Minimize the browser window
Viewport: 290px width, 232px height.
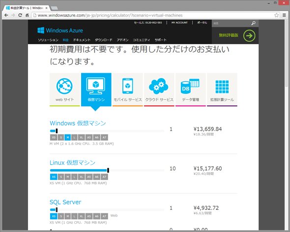tap(269, 3)
